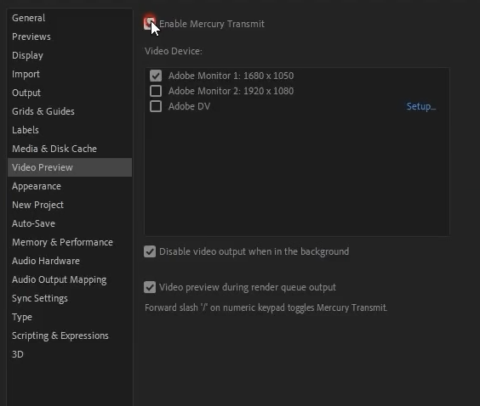The height and width of the screenshot is (406, 480).
Task: Toggle the Enable Mercury Transmit checkbox
Action: point(150,24)
